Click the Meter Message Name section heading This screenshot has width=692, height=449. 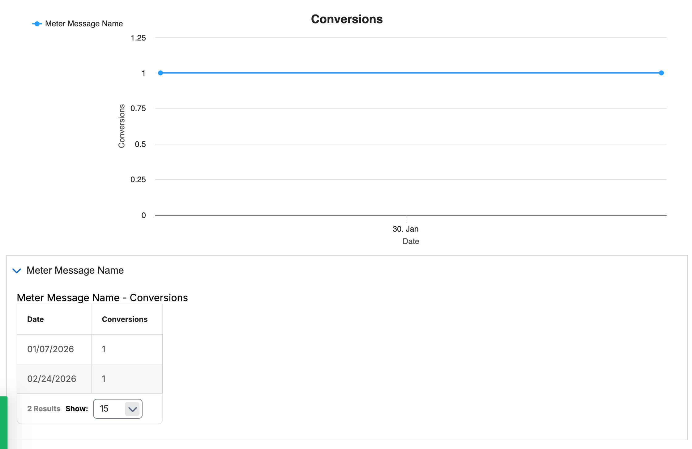coord(75,271)
